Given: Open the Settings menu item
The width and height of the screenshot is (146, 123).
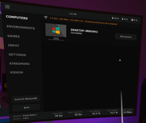Looking at the screenshot, I should pos(17,55).
